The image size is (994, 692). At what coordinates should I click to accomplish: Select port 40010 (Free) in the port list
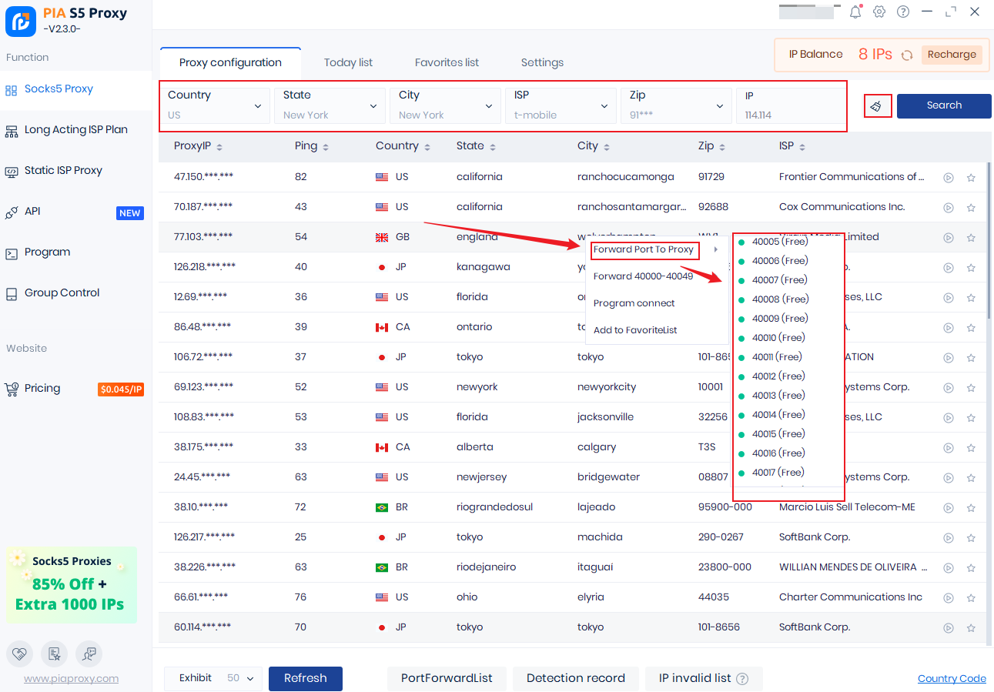point(778,338)
